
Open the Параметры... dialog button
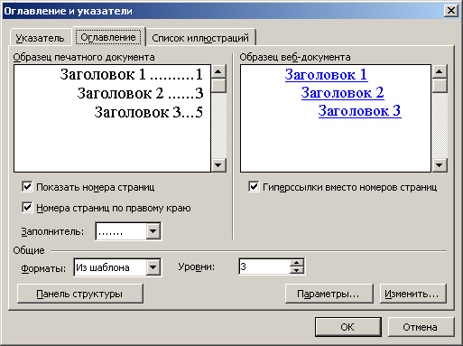[x=329, y=294]
